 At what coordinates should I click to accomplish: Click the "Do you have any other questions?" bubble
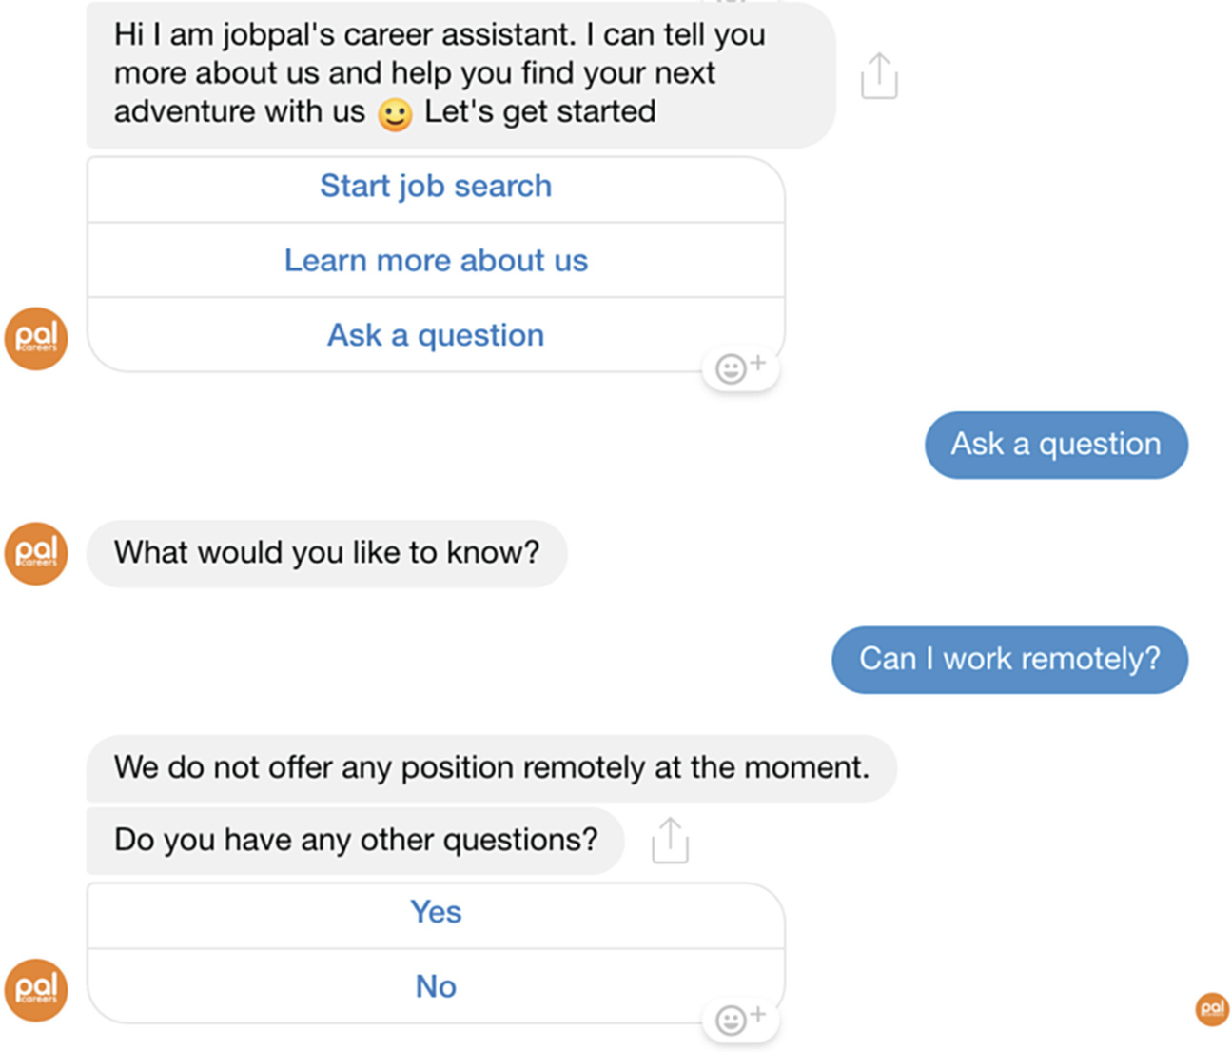click(355, 841)
